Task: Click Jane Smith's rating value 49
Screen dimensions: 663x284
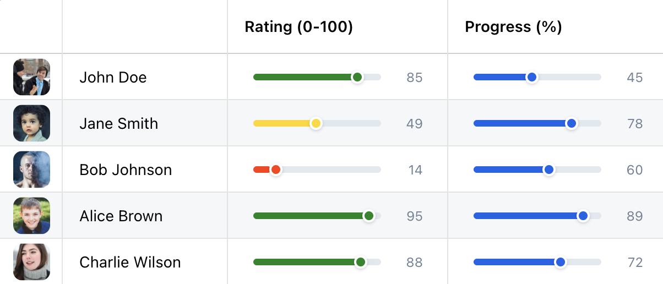Action: point(415,123)
